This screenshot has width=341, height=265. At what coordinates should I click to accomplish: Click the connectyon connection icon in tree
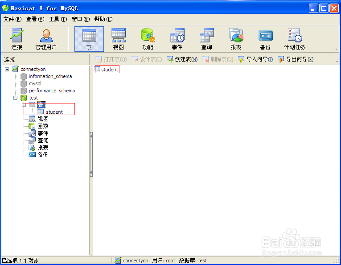tap(15, 69)
